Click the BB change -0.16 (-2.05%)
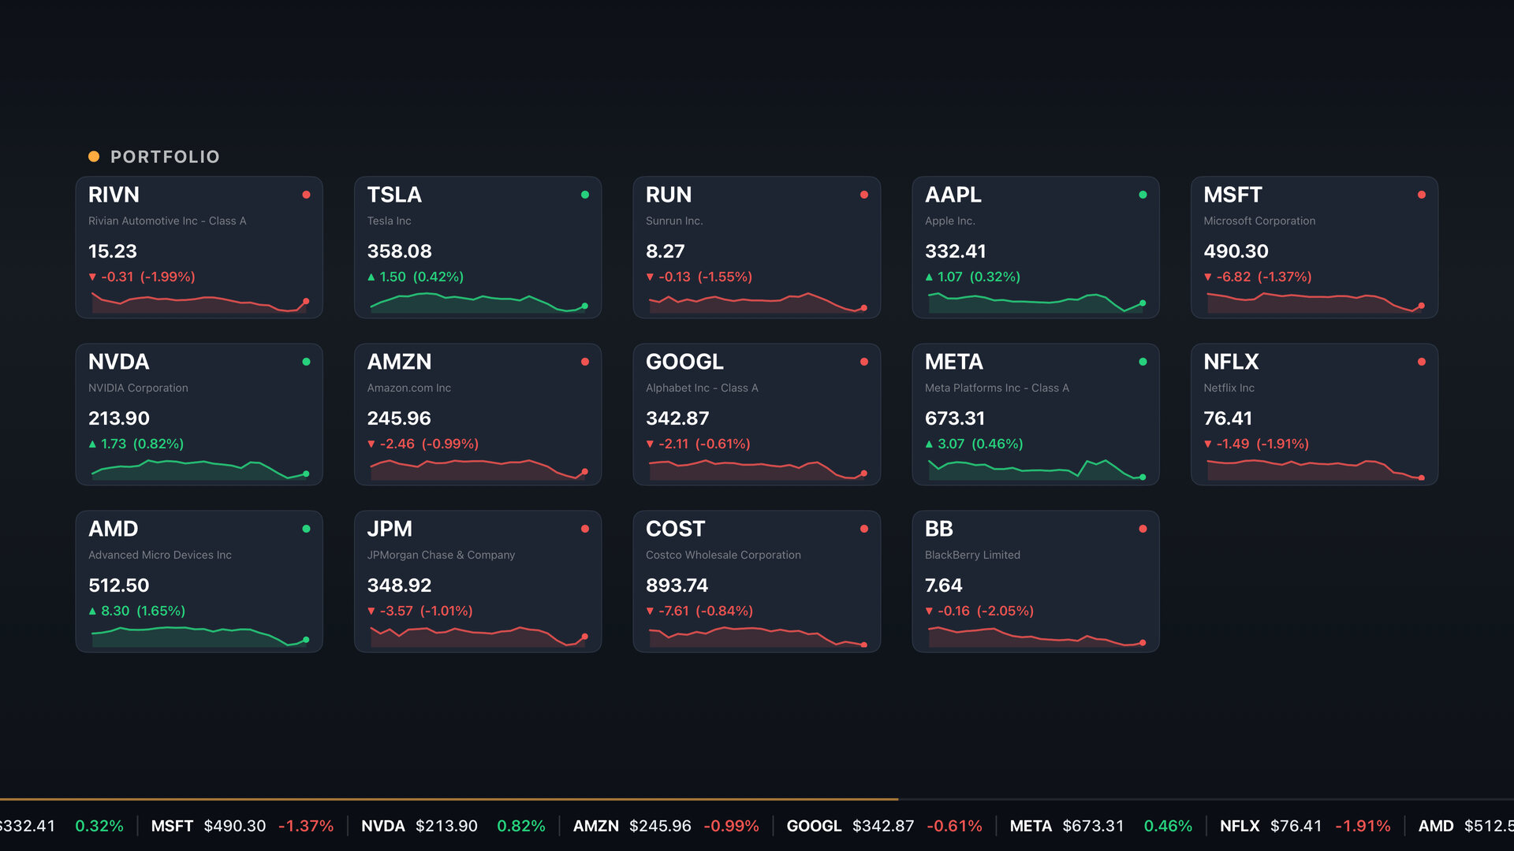The height and width of the screenshot is (851, 1514). click(x=979, y=611)
